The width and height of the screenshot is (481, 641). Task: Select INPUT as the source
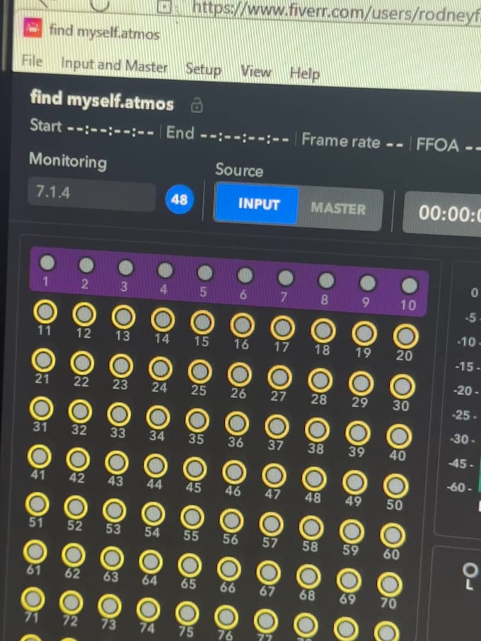pyautogui.click(x=258, y=204)
